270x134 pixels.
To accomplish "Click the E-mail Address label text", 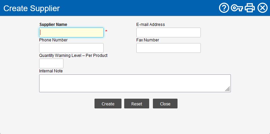I will 151,25.
